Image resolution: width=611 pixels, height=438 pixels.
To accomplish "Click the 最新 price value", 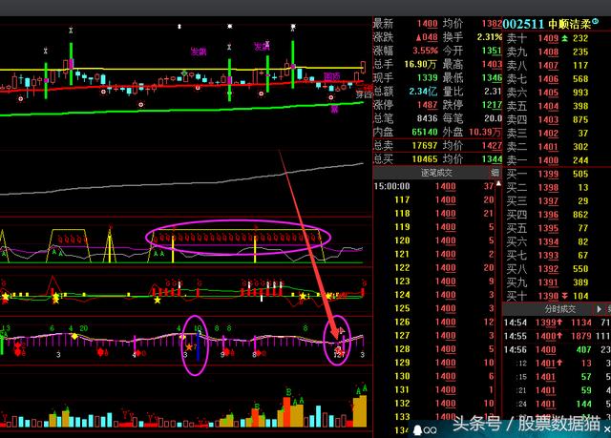I will (427, 24).
